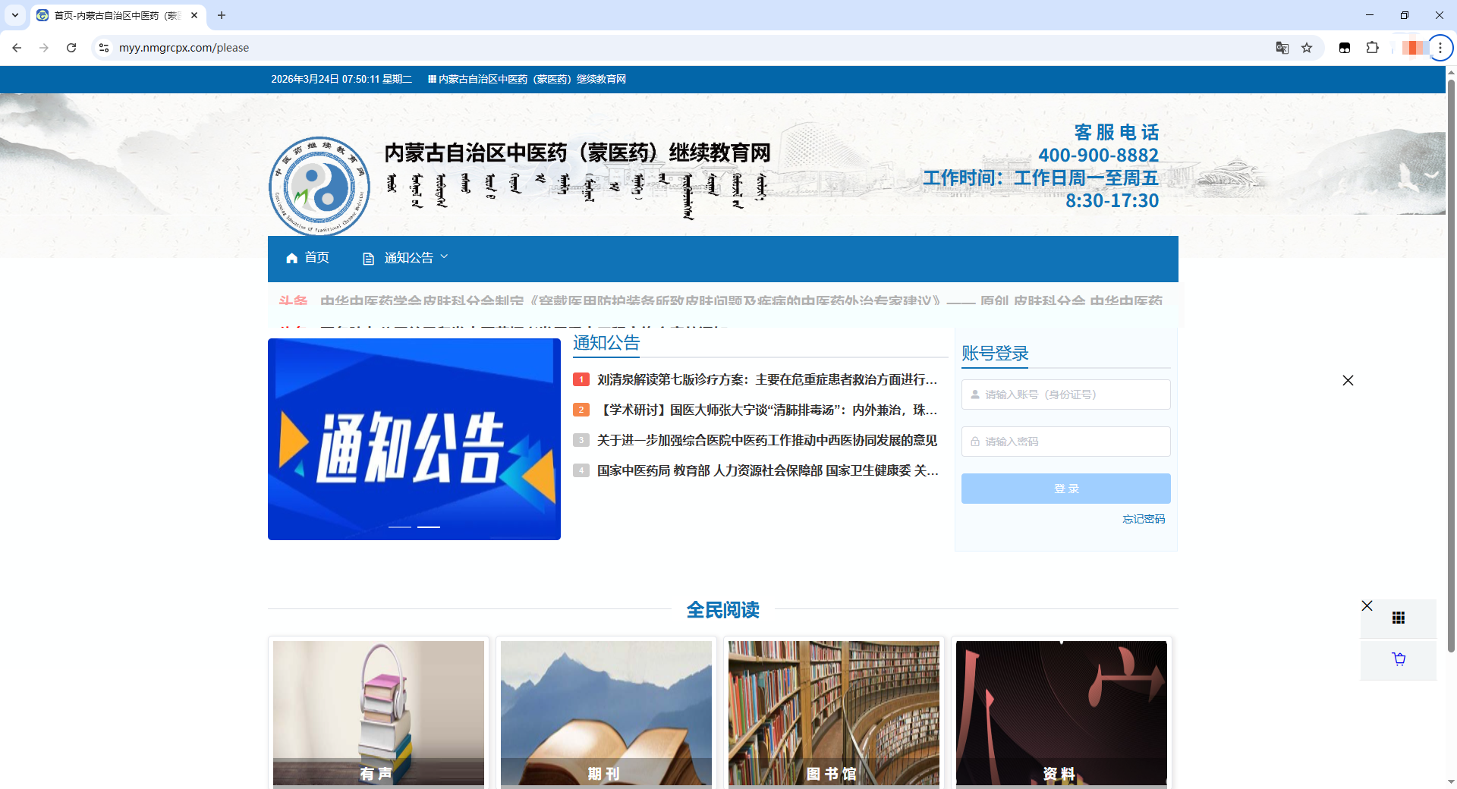Open the 通知公告 navigation menu item
Image resolution: width=1457 pixels, height=789 pixels.
[406, 258]
